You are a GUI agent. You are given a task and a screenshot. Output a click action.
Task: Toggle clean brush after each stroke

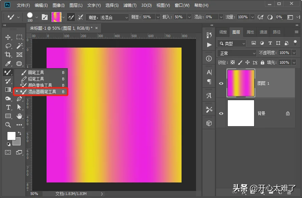point(80,17)
